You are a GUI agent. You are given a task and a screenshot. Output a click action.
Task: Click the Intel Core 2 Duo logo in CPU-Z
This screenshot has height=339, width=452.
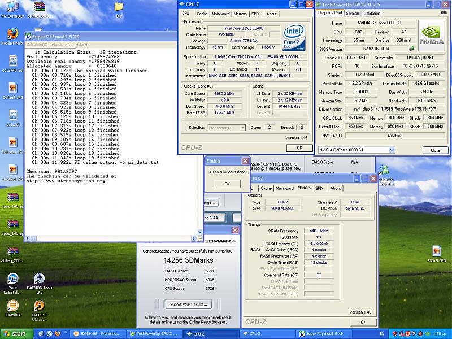(294, 38)
